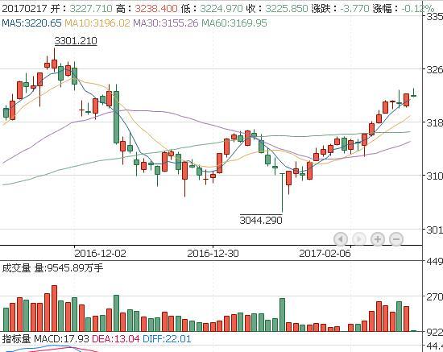Image resolution: width=443 pixels, height=352 pixels.
Task: Select the 3044.290 low price label
Action: (x=261, y=220)
